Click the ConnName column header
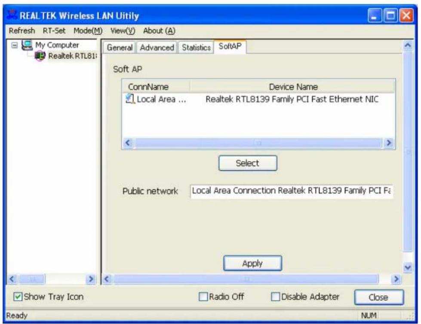 tap(156, 87)
